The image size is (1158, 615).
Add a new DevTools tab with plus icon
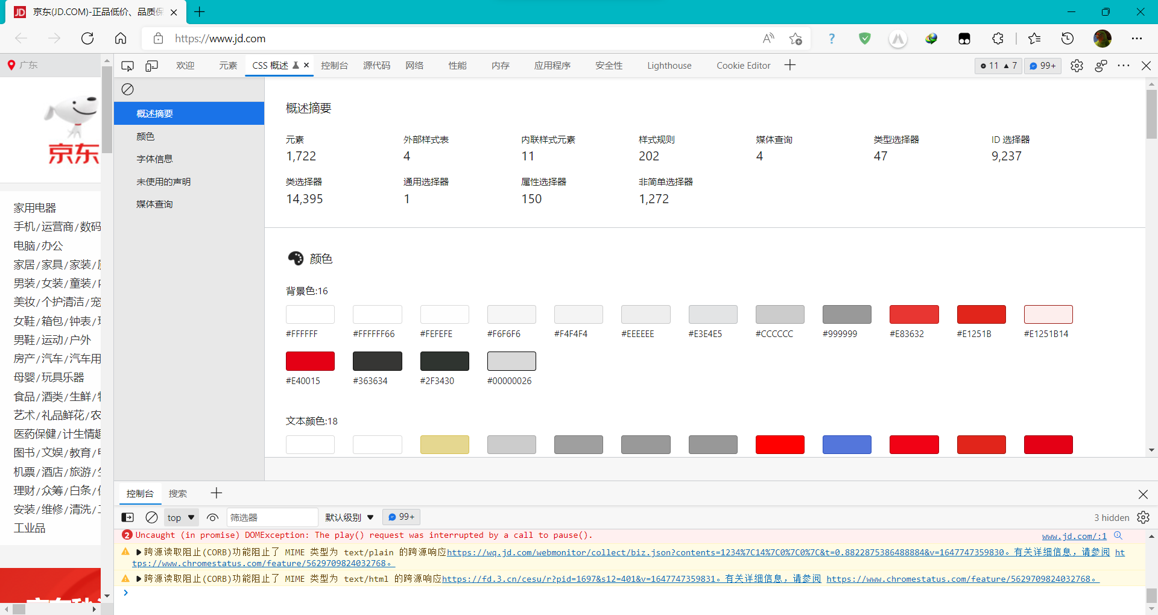pyautogui.click(x=790, y=65)
